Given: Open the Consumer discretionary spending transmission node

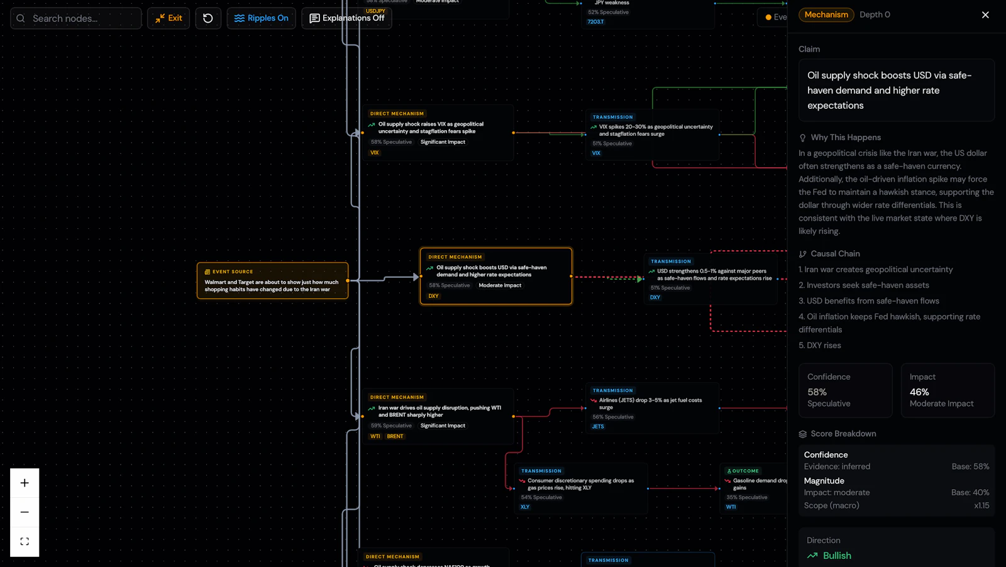Looking at the screenshot, I should [x=580, y=488].
